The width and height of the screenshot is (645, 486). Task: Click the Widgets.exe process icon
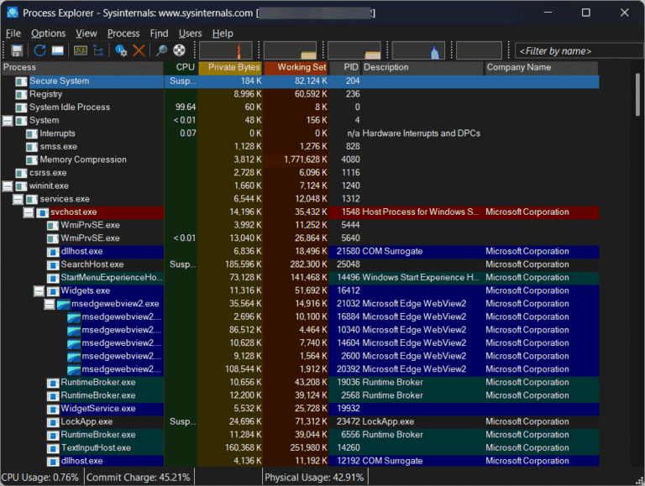pos(53,291)
